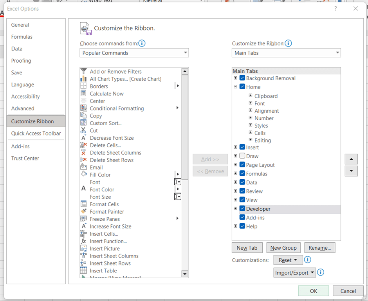Click the Insert Sheet Columns icon
The image size is (368, 301).
[83, 256]
